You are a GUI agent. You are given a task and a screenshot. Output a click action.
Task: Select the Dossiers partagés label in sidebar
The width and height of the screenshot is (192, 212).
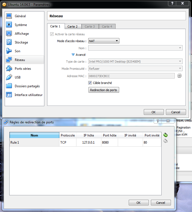[x=27, y=86]
